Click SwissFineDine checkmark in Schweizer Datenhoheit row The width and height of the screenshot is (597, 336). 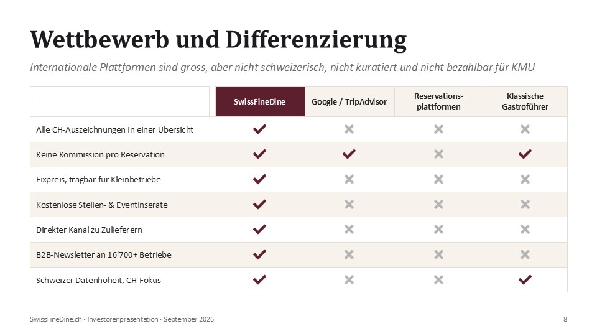point(259,279)
